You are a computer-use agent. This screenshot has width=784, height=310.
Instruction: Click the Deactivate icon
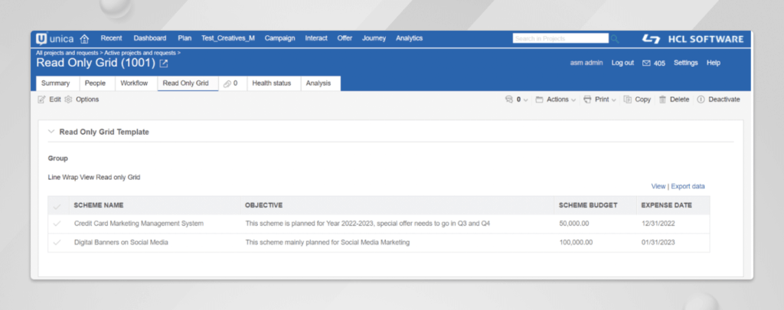[701, 100]
